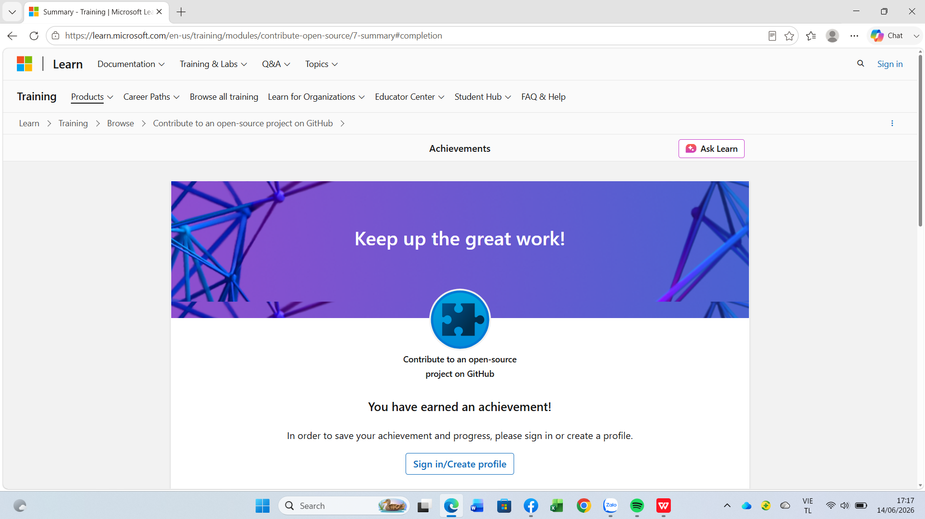Open a new browser tab
This screenshot has width=925, height=519.
(181, 12)
